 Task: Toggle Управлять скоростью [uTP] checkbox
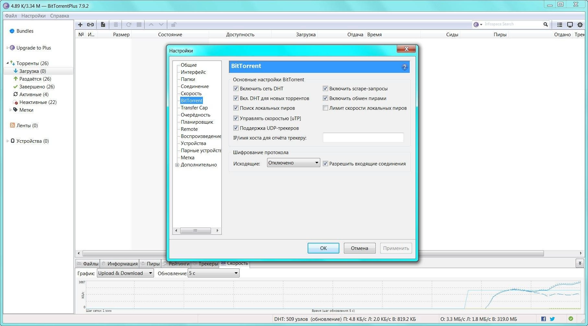(236, 118)
